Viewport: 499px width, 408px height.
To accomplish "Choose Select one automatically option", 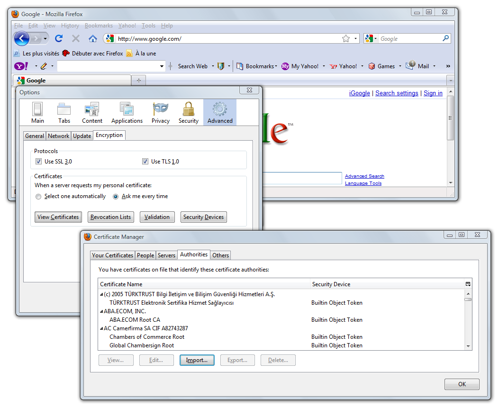I will click(x=38, y=197).
